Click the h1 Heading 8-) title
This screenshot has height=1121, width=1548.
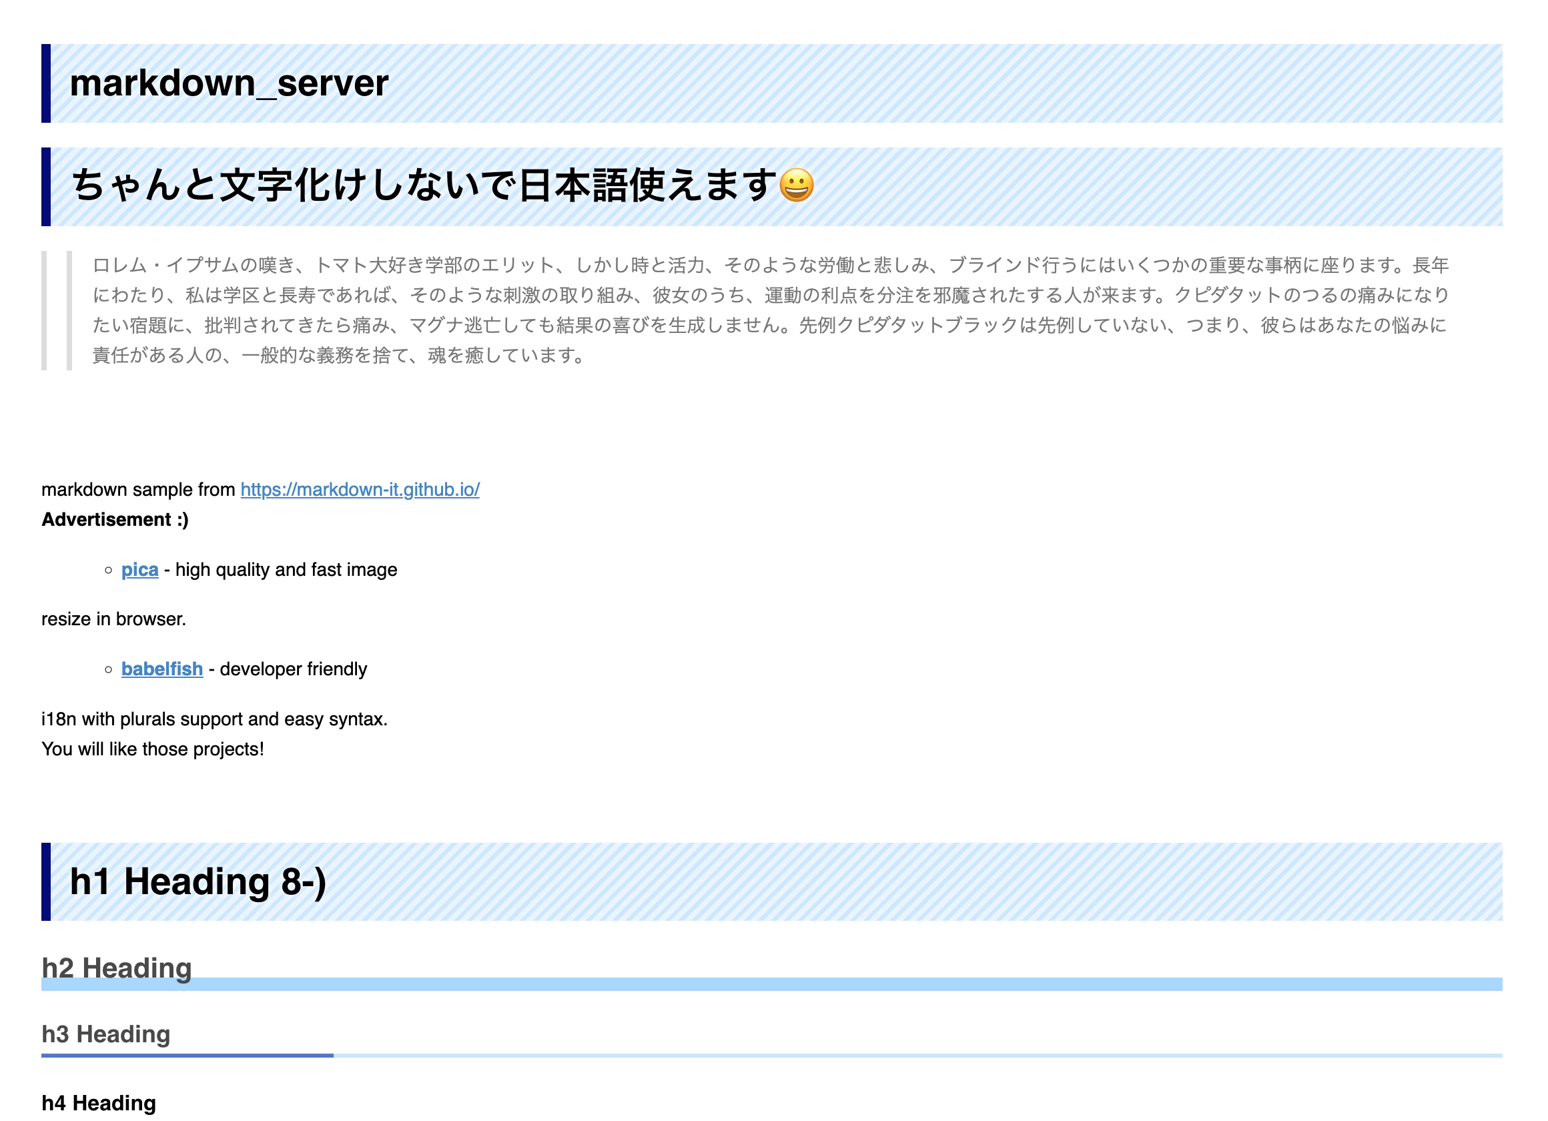(198, 881)
